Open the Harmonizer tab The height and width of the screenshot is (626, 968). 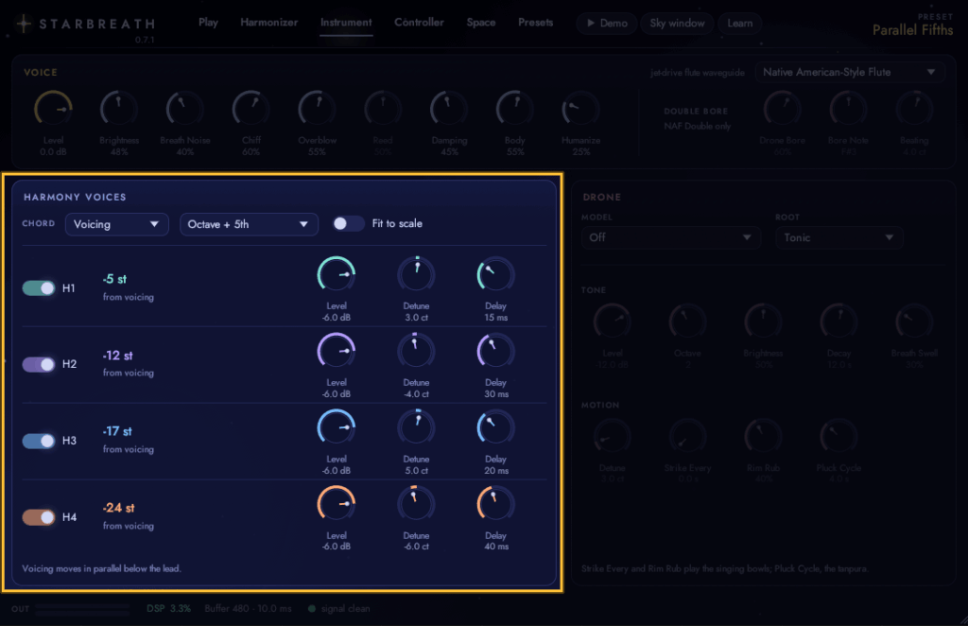(x=269, y=23)
